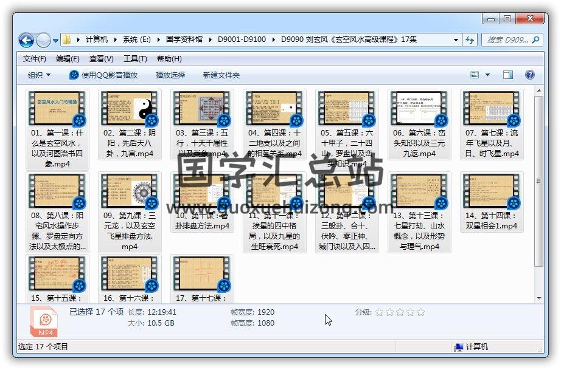Select video thumbnail 09、第九课 三元龙
This screenshot has width=561, height=370.
click(130, 191)
